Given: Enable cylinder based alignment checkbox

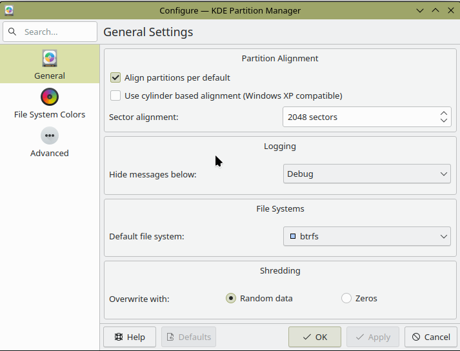Looking at the screenshot, I should point(115,95).
